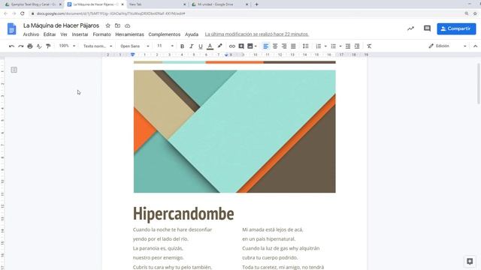Open the zoom 100% dropdown
Image resolution: width=481 pixels, height=270 pixels.
click(67, 46)
